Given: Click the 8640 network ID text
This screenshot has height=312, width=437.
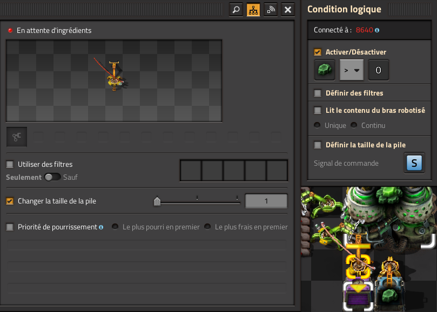Looking at the screenshot, I should click(364, 30).
